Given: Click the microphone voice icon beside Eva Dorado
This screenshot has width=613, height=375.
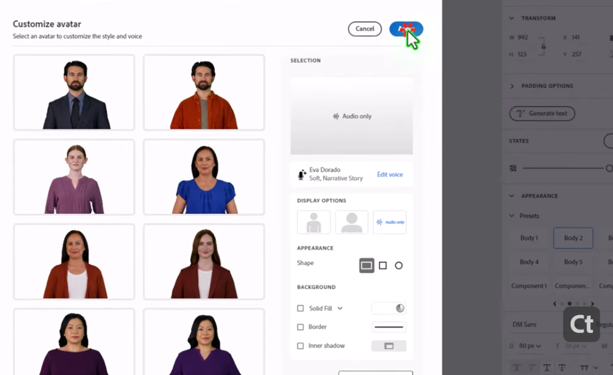Looking at the screenshot, I should click(302, 175).
